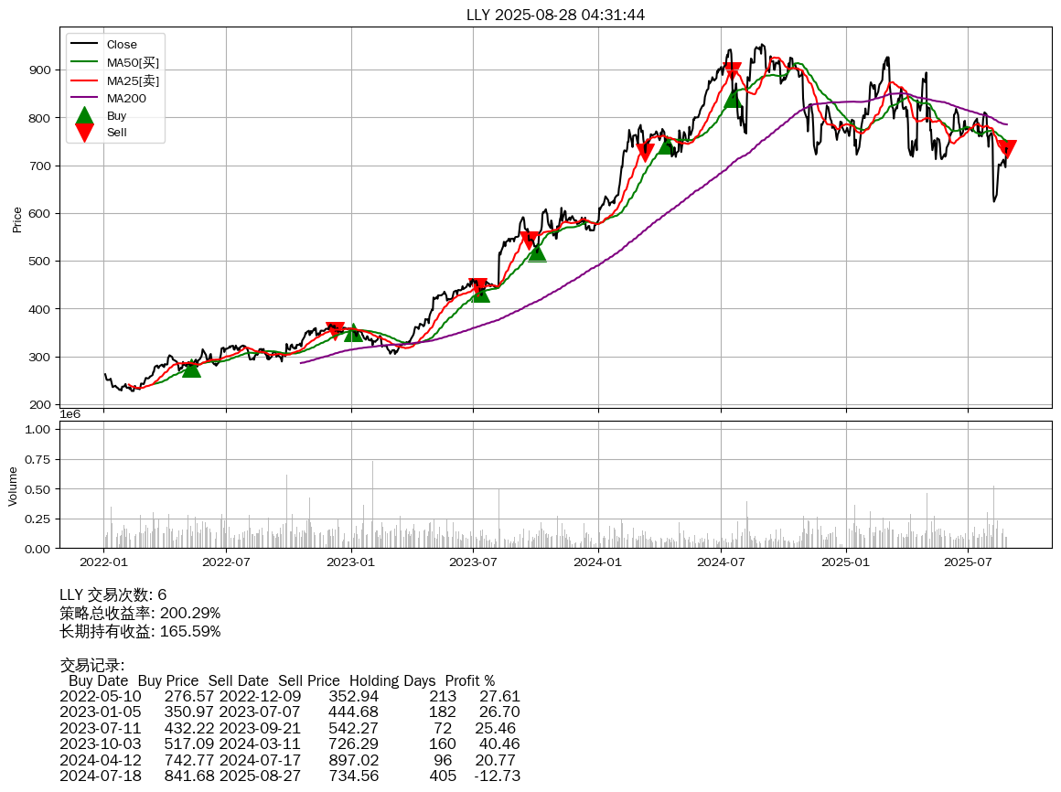
Task: Click the chart title LLY 2025-08-28
Action: 555,15
